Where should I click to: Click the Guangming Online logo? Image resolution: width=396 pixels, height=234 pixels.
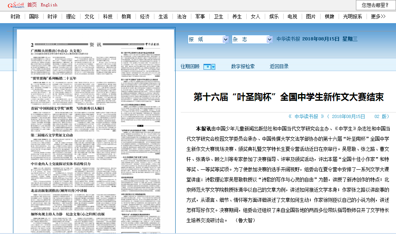click(15, 5)
